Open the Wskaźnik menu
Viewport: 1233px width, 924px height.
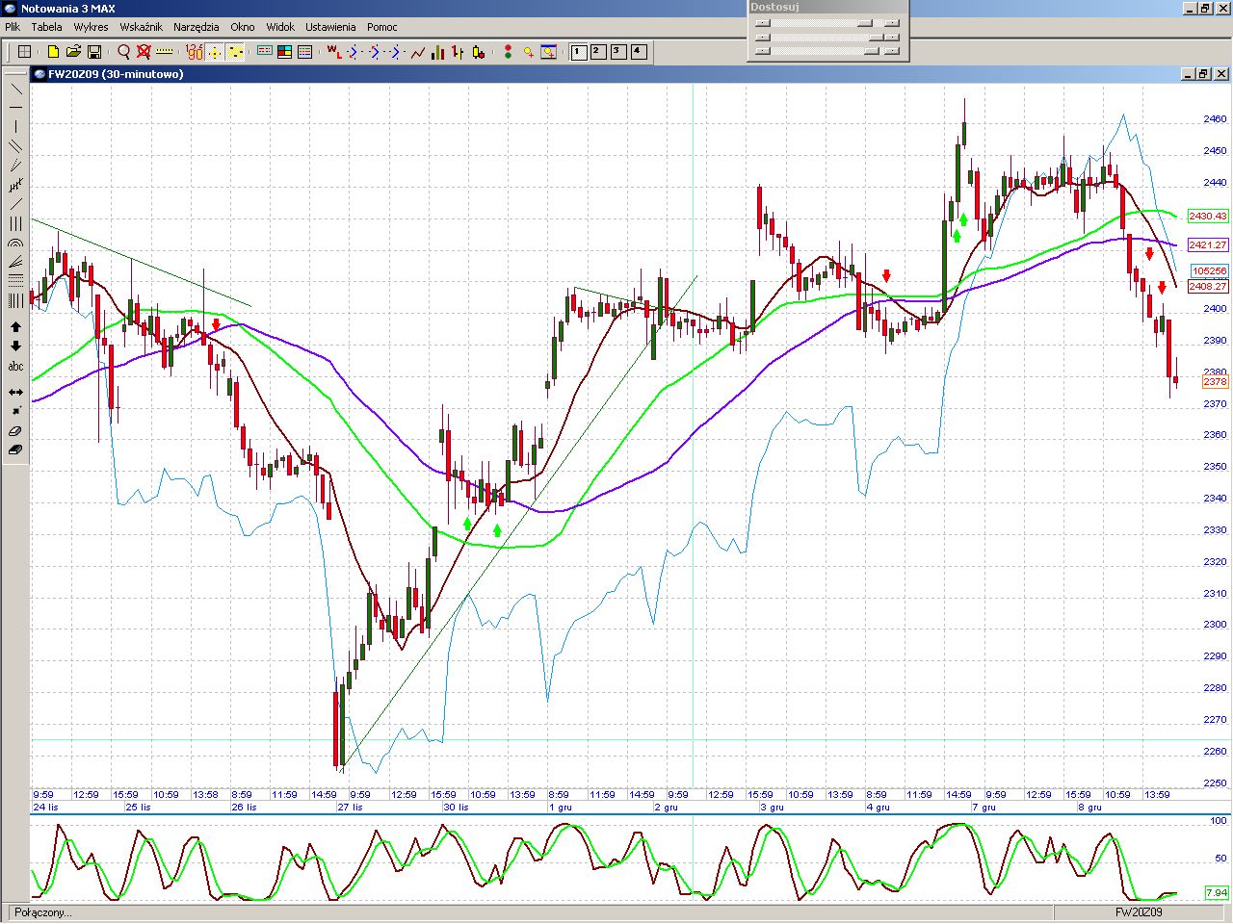tap(141, 27)
